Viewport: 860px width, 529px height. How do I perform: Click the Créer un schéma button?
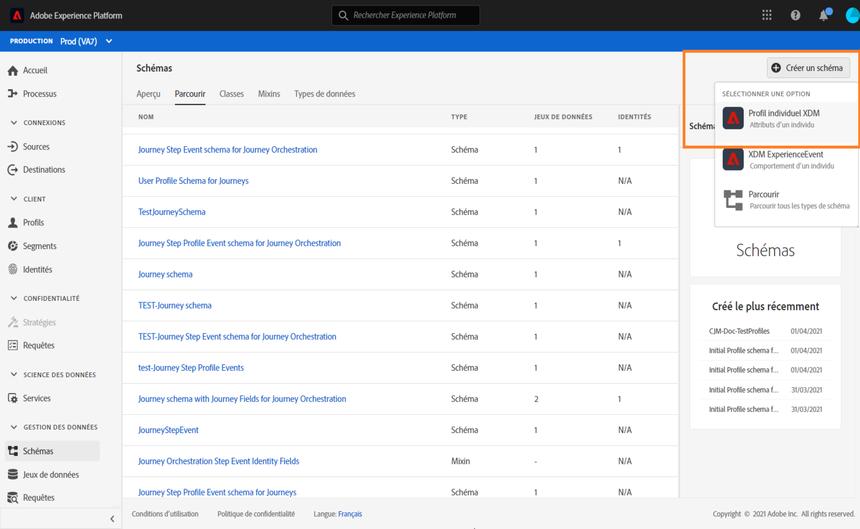coord(808,68)
